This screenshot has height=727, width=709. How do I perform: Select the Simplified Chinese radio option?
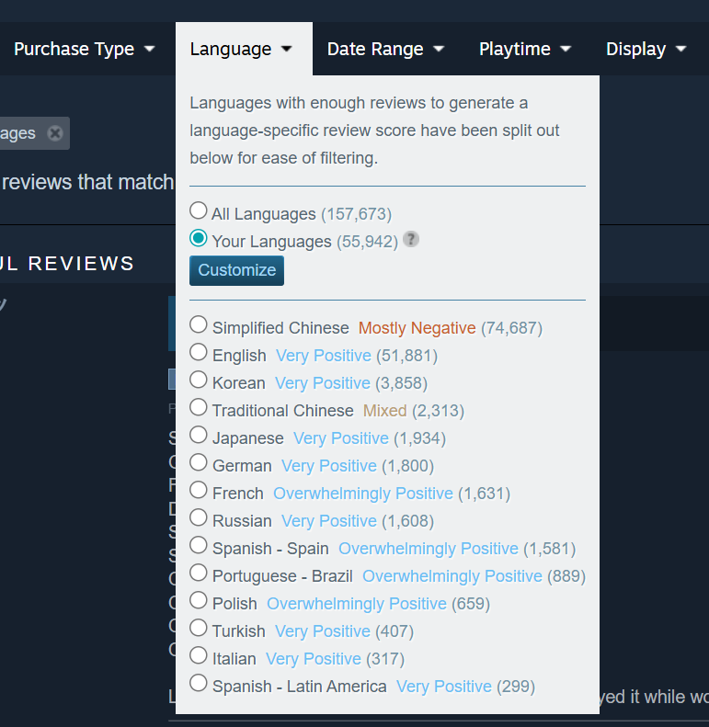click(198, 324)
